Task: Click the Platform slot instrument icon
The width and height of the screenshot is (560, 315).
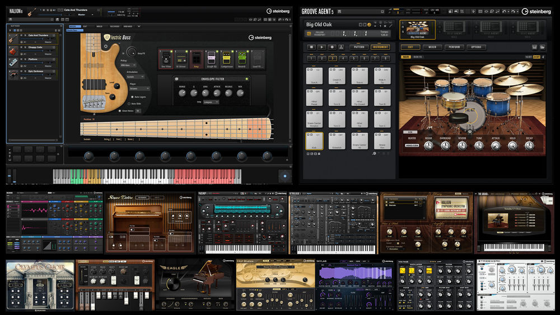Action: pyautogui.click(x=13, y=63)
